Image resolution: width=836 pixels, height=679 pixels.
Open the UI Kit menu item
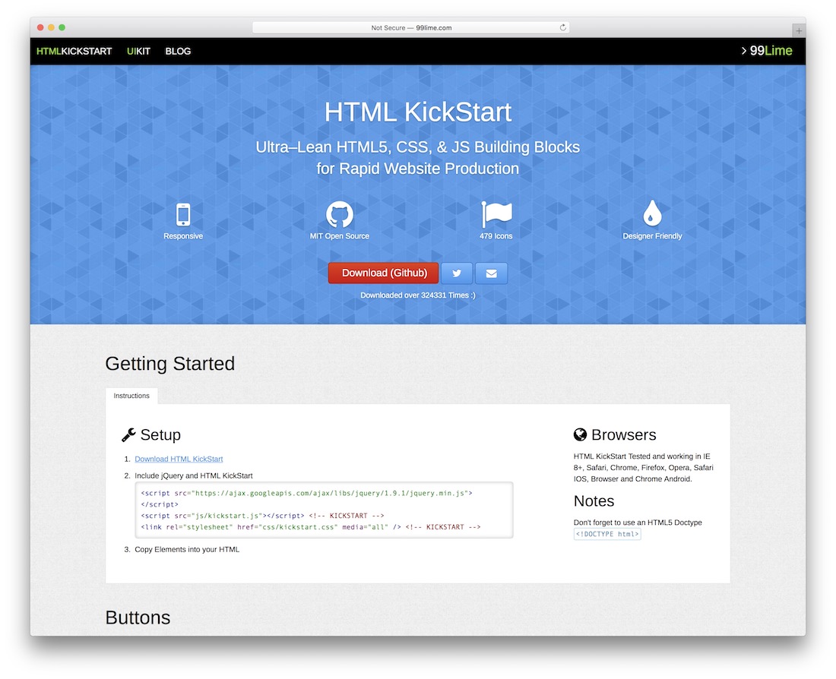(138, 52)
